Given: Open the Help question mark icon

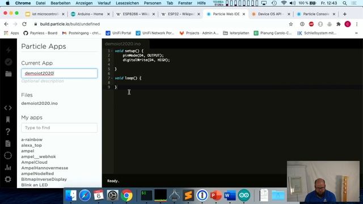Looking at the screenshot, I should 8,131.
